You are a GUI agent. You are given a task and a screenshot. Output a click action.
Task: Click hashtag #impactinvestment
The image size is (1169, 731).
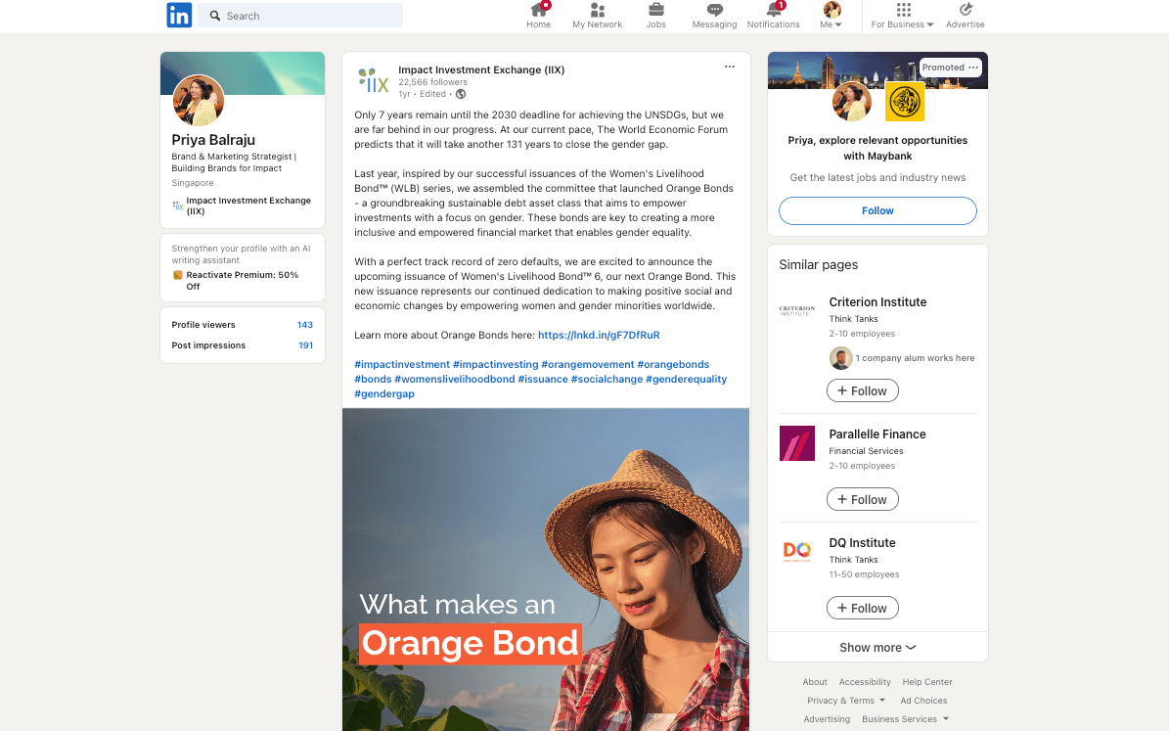402,365
